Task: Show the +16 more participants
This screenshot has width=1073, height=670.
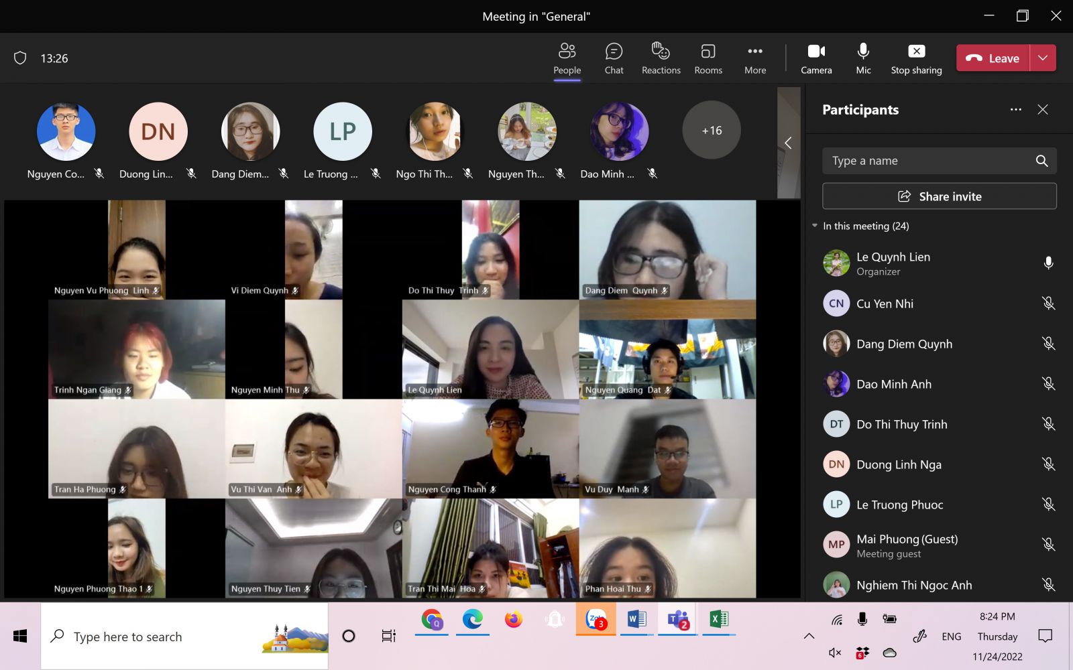Action: 712,131
